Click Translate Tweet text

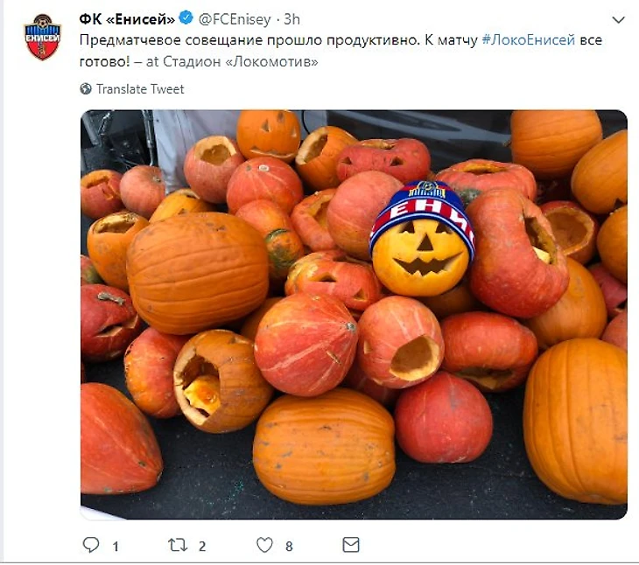pyautogui.click(x=140, y=88)
